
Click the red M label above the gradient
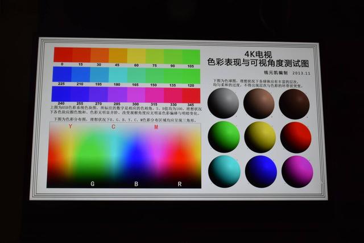(x=156, y=127)
